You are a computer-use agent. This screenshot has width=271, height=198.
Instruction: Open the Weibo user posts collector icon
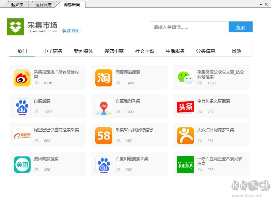click(22, 78)
